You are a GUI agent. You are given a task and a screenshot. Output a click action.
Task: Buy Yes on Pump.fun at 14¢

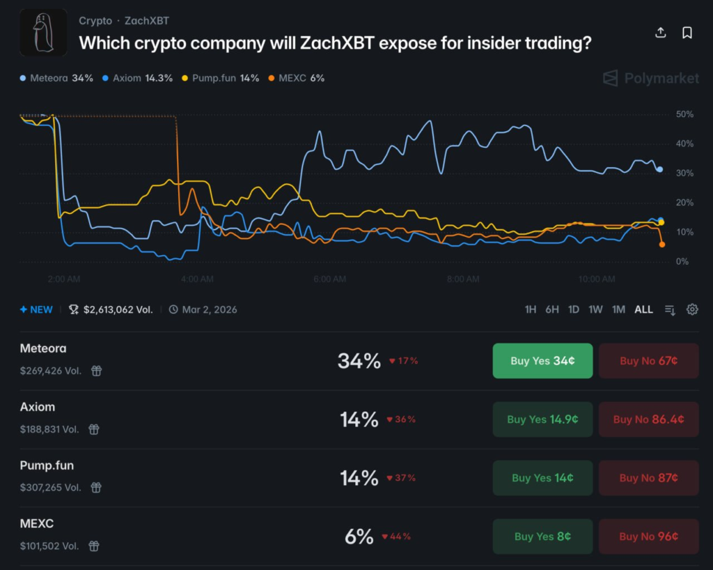pos(542,478)
